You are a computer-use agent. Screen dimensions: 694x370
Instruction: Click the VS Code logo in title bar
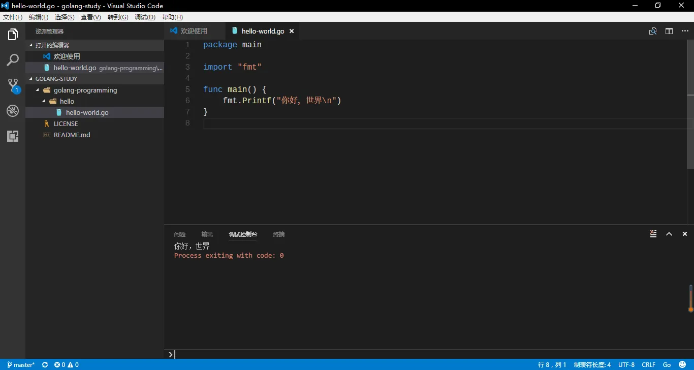tap(5, 6)
